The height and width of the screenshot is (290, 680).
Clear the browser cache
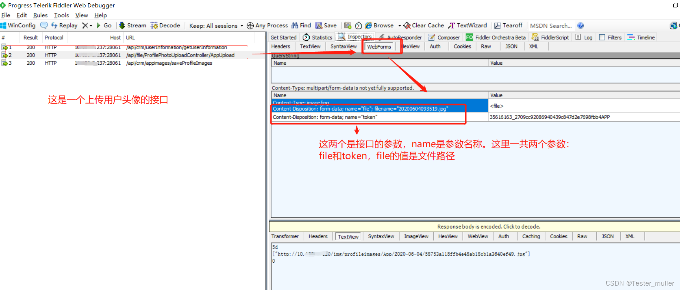point(424,26)
